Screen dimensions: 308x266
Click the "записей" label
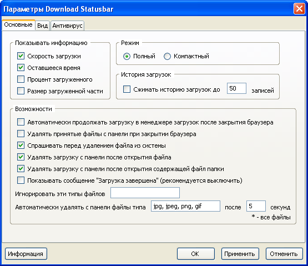(x=262, y=91)
